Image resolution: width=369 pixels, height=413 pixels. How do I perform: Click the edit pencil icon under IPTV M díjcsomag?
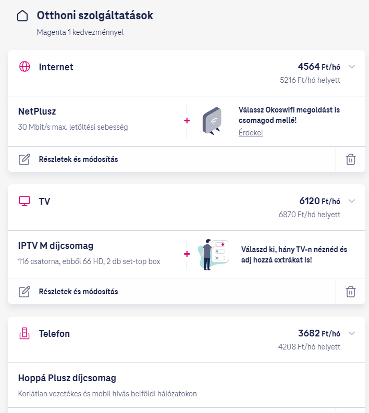(x=24, y=292)
